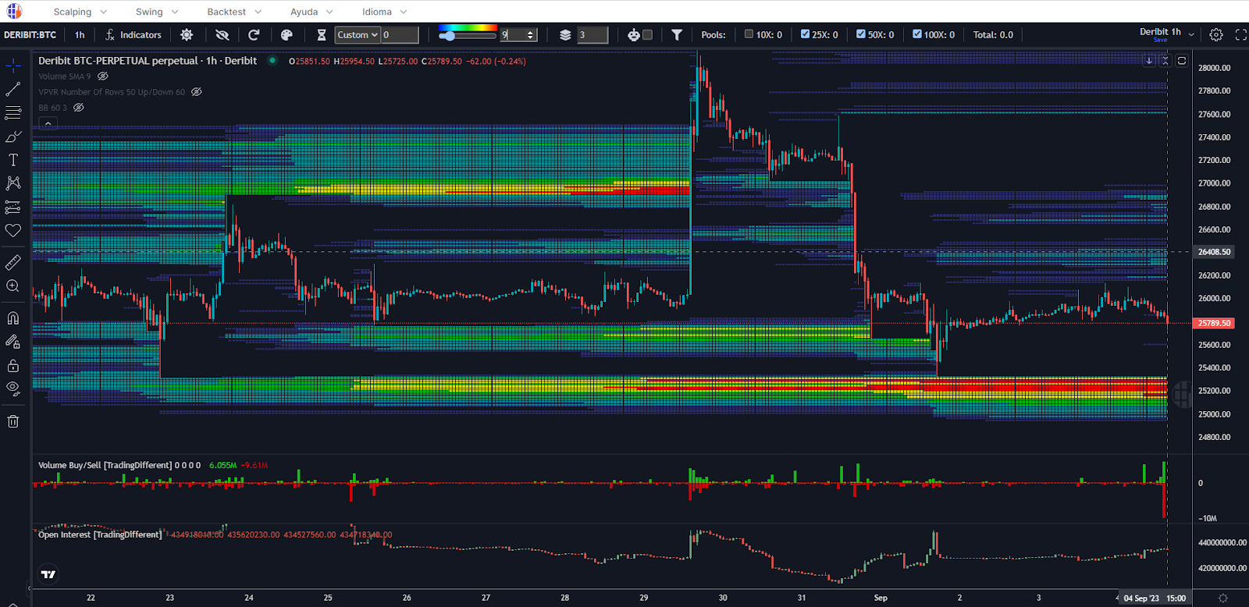Viewport: 1249px width, 607px height.
Task: Show the Volume SMA 9 indicator
Action: (103, 76)
